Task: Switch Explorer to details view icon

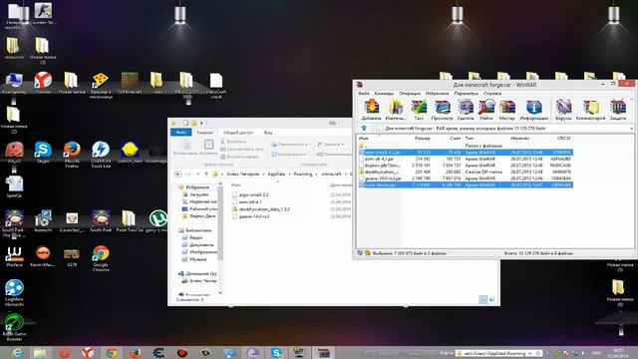Action: (482, 300)
